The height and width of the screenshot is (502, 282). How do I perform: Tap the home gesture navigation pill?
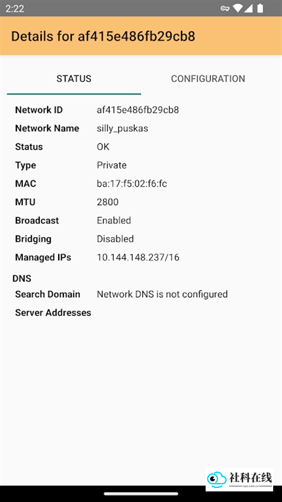(x=141, y=494)
